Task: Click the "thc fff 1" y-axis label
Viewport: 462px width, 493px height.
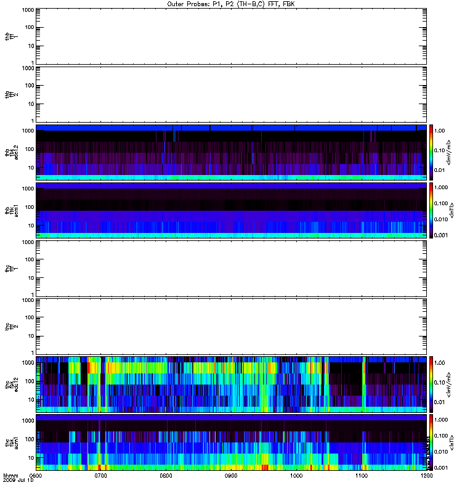Action: pos(11,269)
